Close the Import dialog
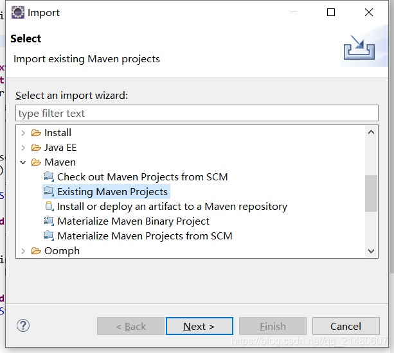Screen dimensions: 394x353 point(369,12)
